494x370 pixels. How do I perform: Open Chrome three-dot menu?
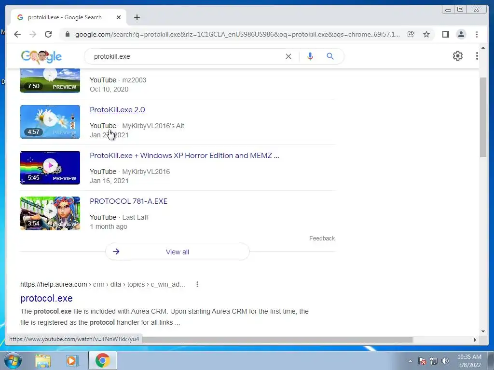point(477,34)
